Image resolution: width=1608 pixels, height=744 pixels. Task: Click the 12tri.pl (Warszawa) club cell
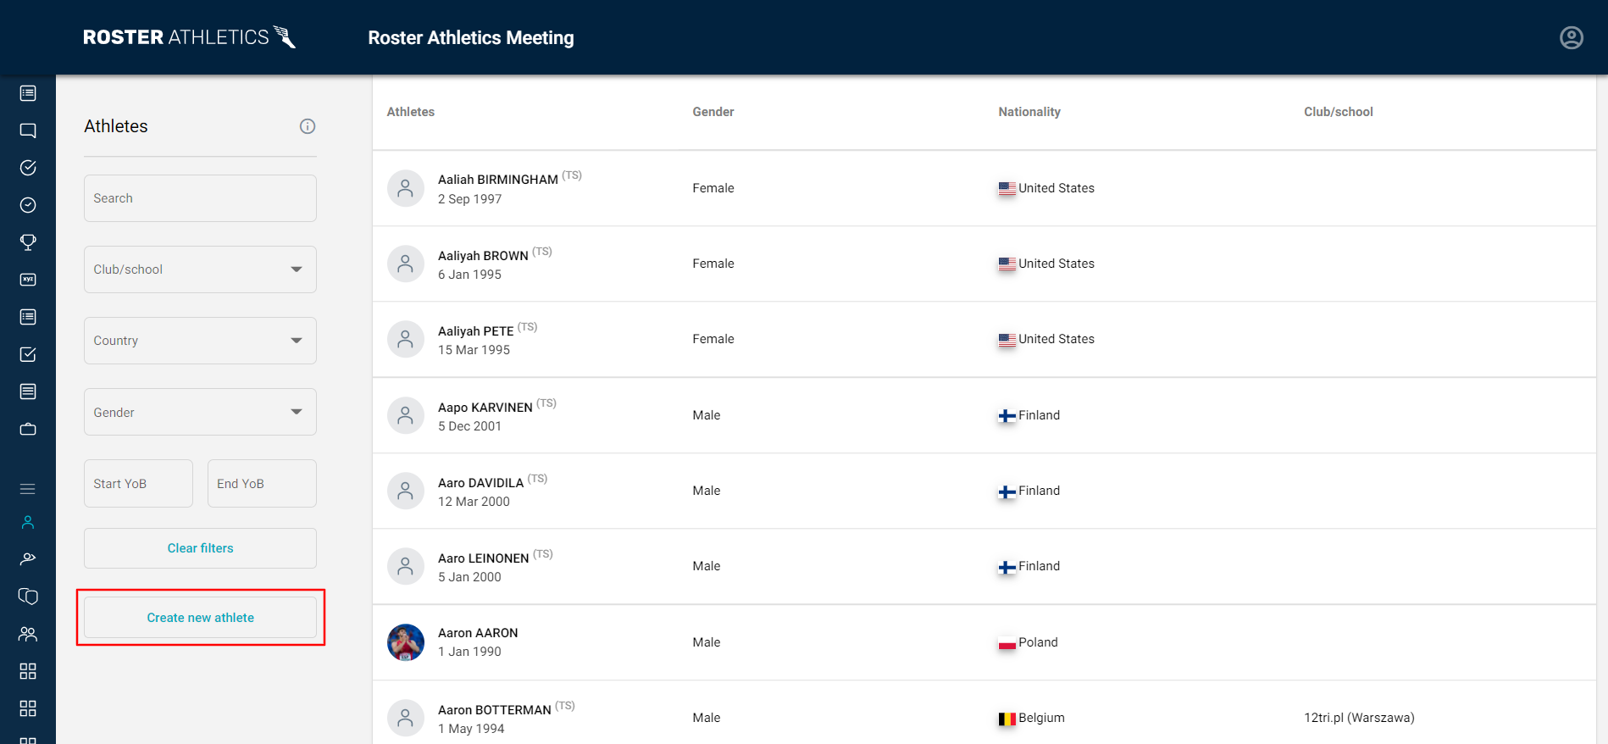tap(1359, 718)
